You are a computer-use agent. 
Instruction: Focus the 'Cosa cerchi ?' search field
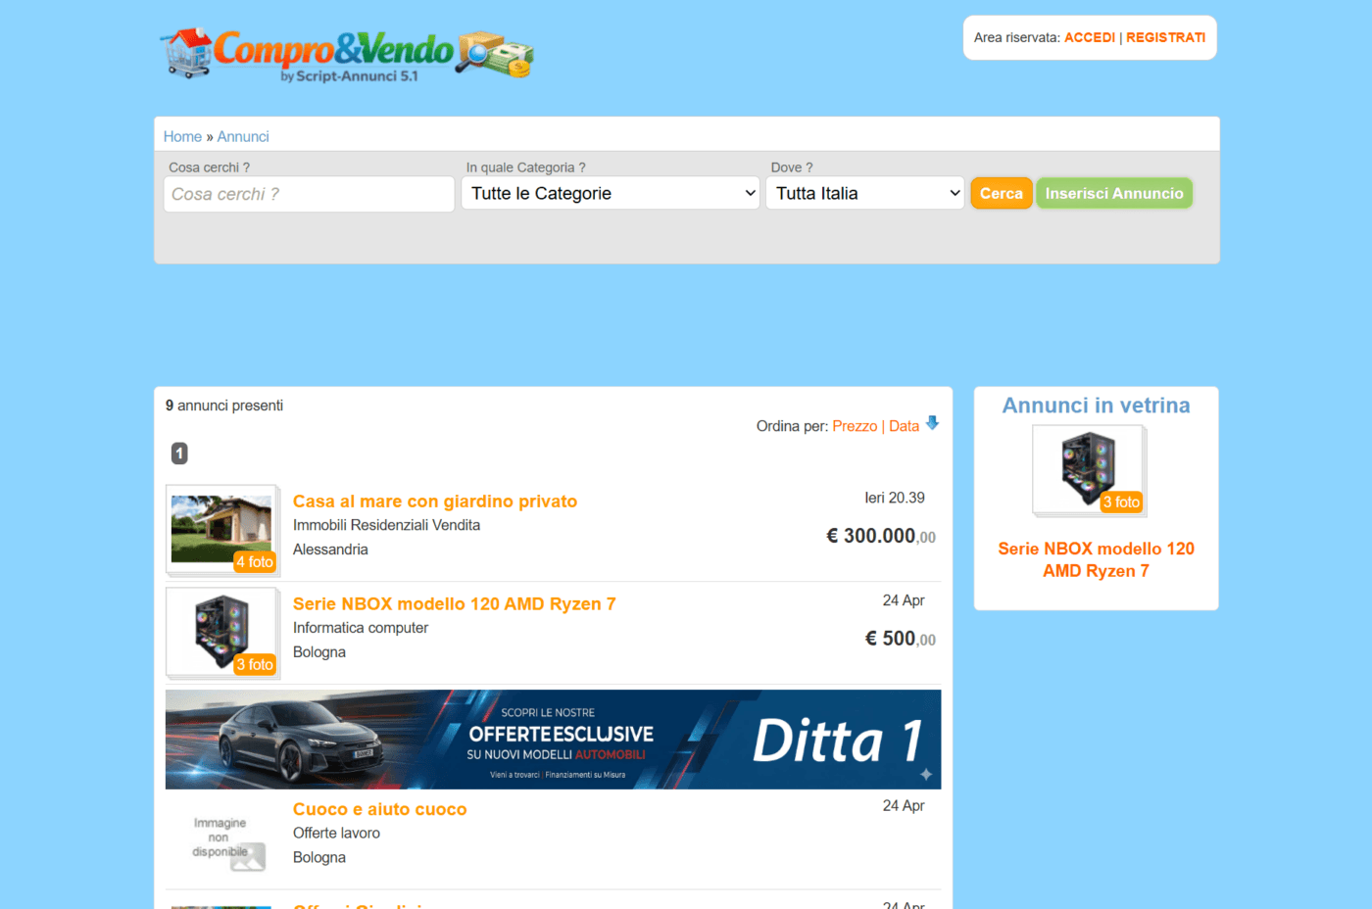pos(309,194)
